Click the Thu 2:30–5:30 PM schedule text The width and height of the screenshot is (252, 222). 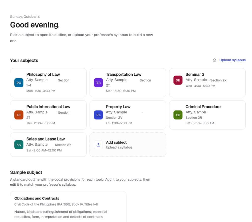pos(41,123)
